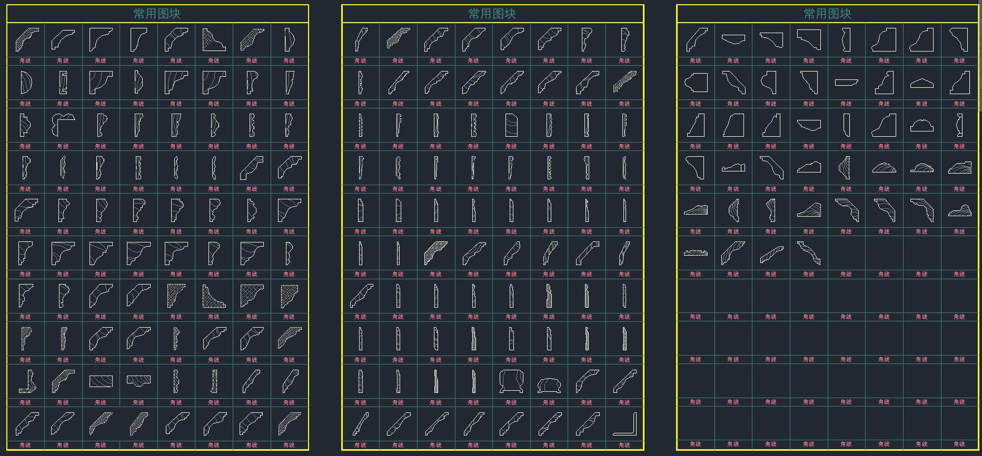982x456 pixels.
Task: Select the top-left stepped molding in right panel
Action: pos(696,40)
